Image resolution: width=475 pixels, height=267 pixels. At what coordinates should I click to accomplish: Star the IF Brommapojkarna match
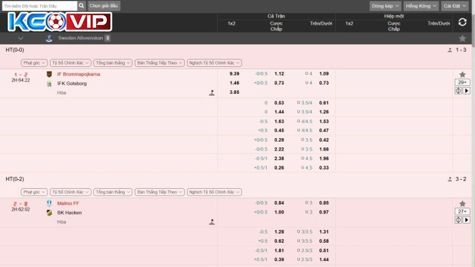pos(463,74)
